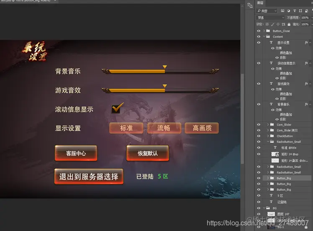Filter layers by smart object icon
The width and height of the screenshot is (313, 231).
point(306,11)
